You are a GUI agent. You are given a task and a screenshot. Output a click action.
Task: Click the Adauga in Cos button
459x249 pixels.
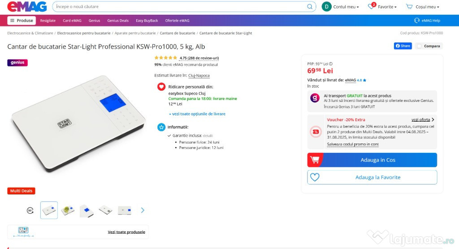(x=372, y=160)
